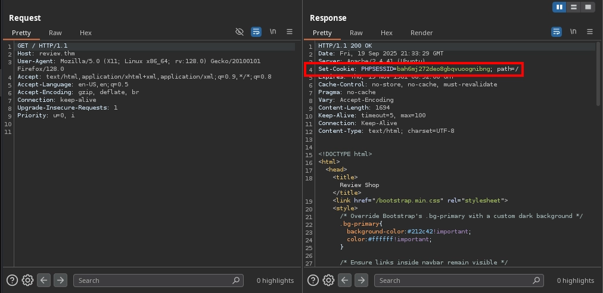This screenshot has width=603, height=293.
Task: Open the Request pane search help icon
Action: click(x=12, y=280)
